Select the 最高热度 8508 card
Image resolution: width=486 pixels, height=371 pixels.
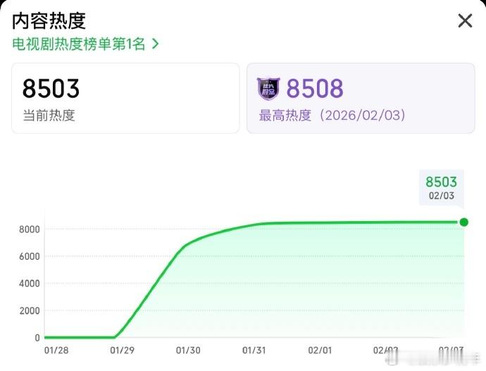pyautogui.click(x=361, y=98)
